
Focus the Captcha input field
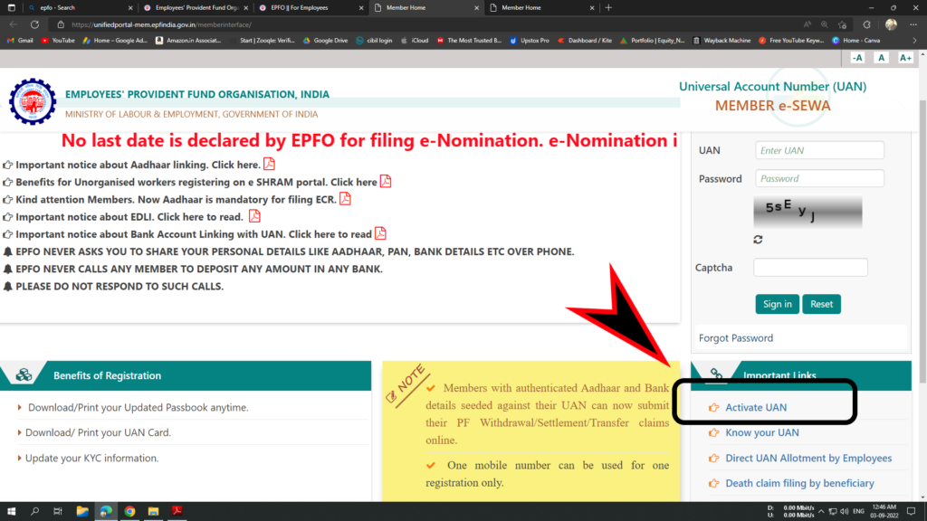click(x=810, y=267)
